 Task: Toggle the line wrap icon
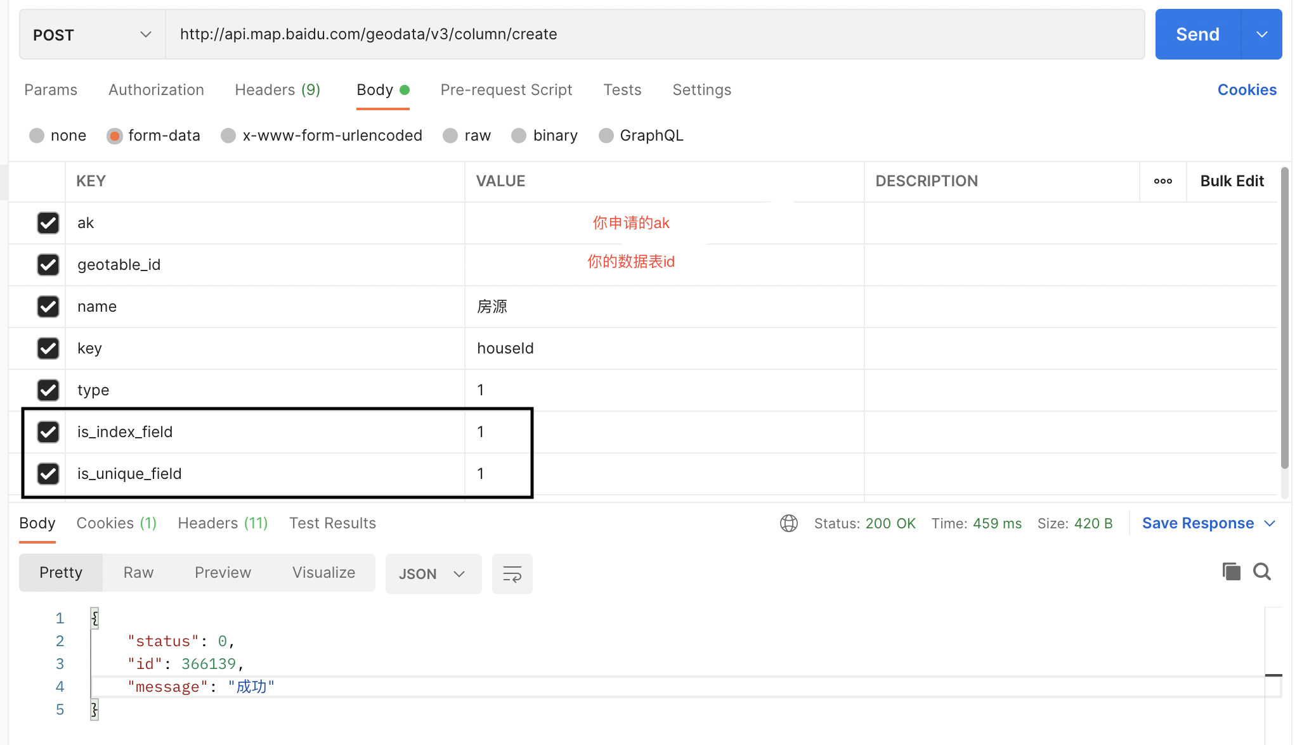(512, 574)
